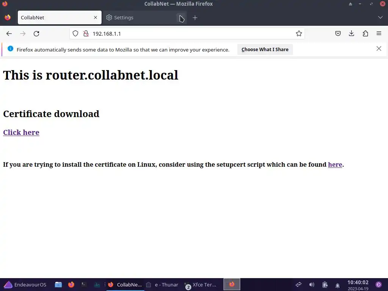Close the Settings tab
Viewport: 388px width, 291px height.
click(x=181, y=18)
